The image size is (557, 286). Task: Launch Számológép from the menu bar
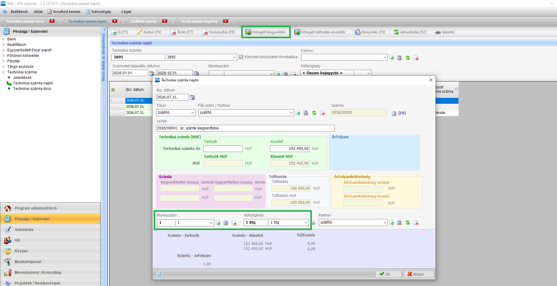tap(99, 12)
